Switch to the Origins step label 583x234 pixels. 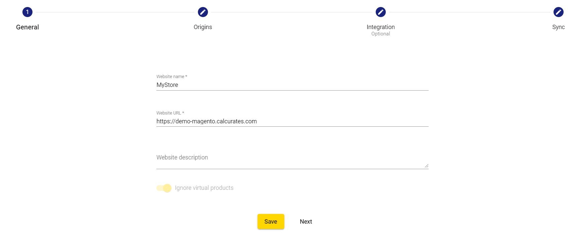203,27
